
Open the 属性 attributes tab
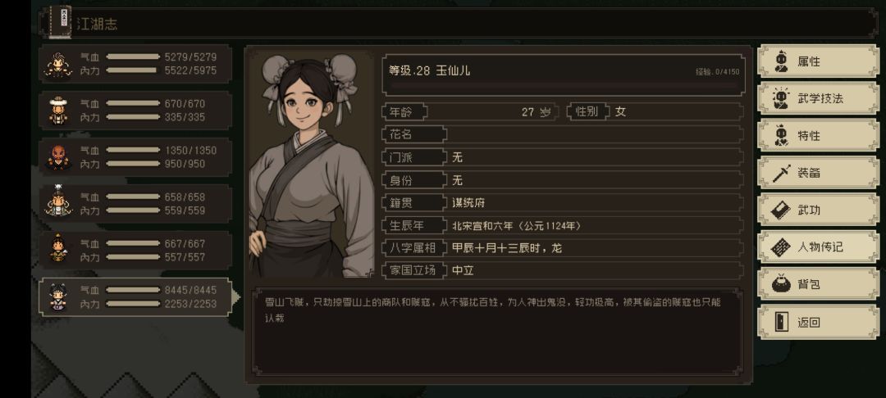coord(818,61)
